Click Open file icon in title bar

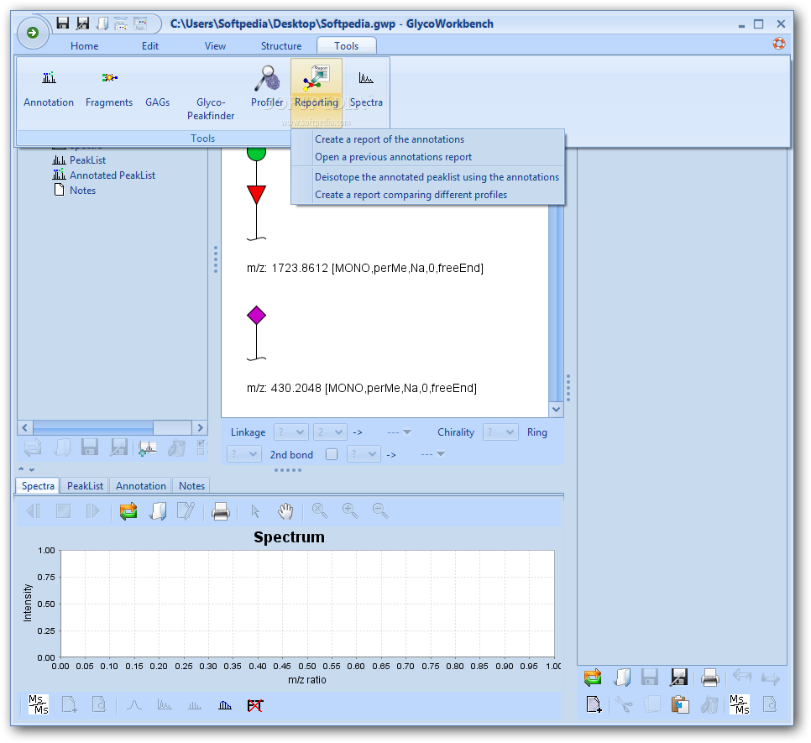click(x=102, y=24)
